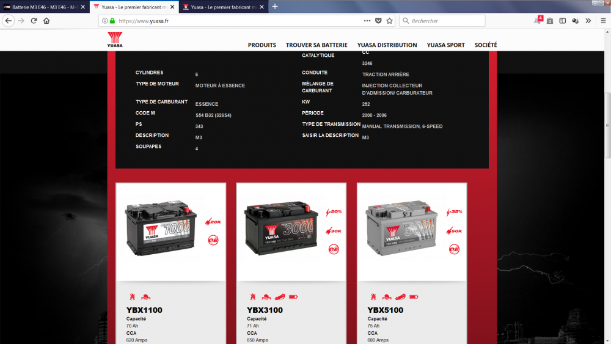Viewport: 611px width, 344px height.
Task: Click the YBX3100 battery image
Action: (x=281, y=228)
